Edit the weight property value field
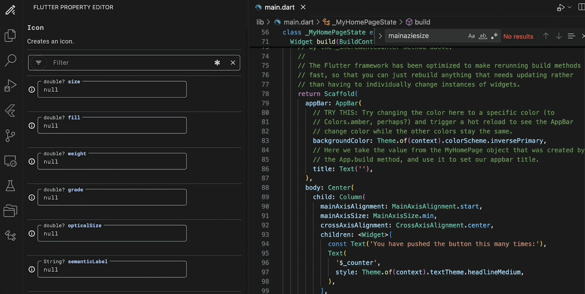 tap(112, 162)
